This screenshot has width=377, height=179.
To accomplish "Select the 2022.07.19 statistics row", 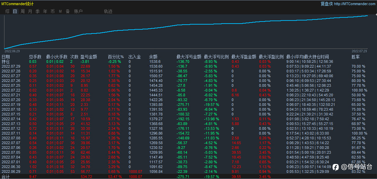I will (189, 105).
